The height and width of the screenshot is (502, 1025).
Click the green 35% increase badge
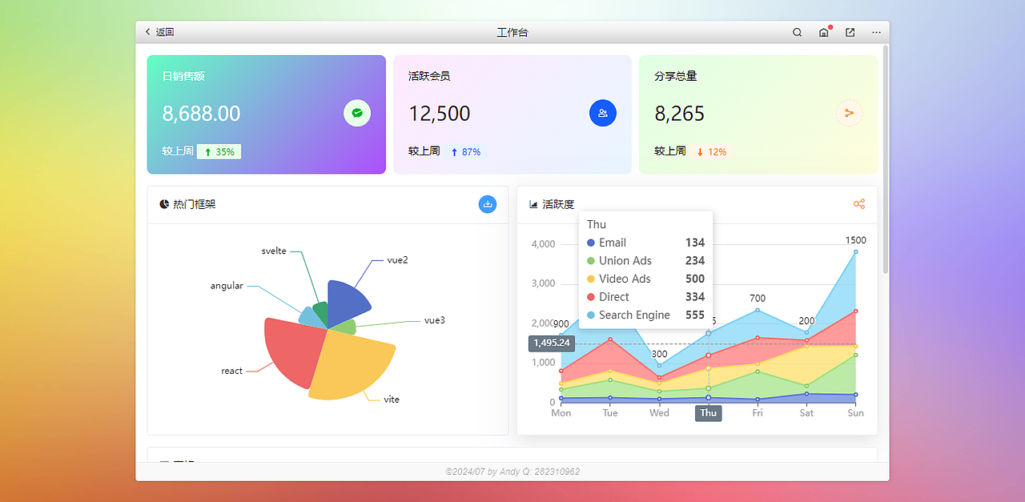pos(219,151)
